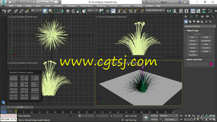Activate Select and Rotate tool
Image resolution: width=217 pixels, height=122 pixels.
coord(73,11)
